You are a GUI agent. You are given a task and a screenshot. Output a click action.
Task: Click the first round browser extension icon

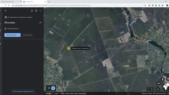pyautogui.click(x=149, y=5)
